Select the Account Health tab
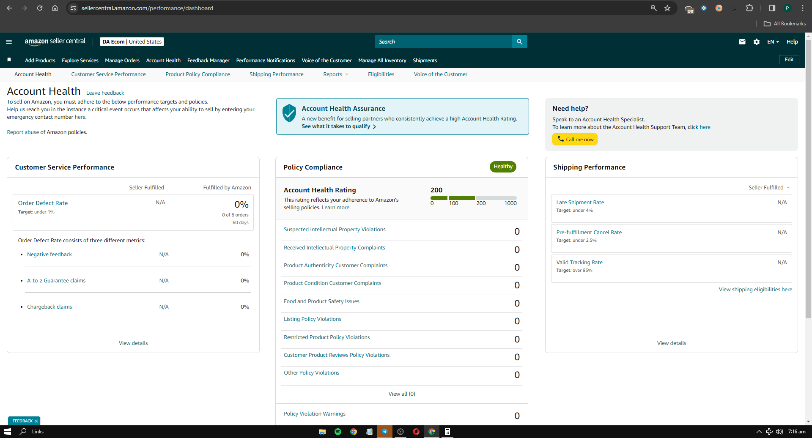 point(33,74)
